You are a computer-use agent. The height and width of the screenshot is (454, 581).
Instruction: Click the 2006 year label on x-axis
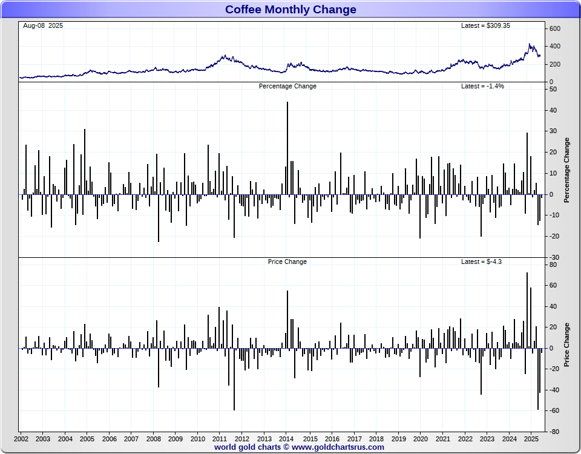pos(110,439)
